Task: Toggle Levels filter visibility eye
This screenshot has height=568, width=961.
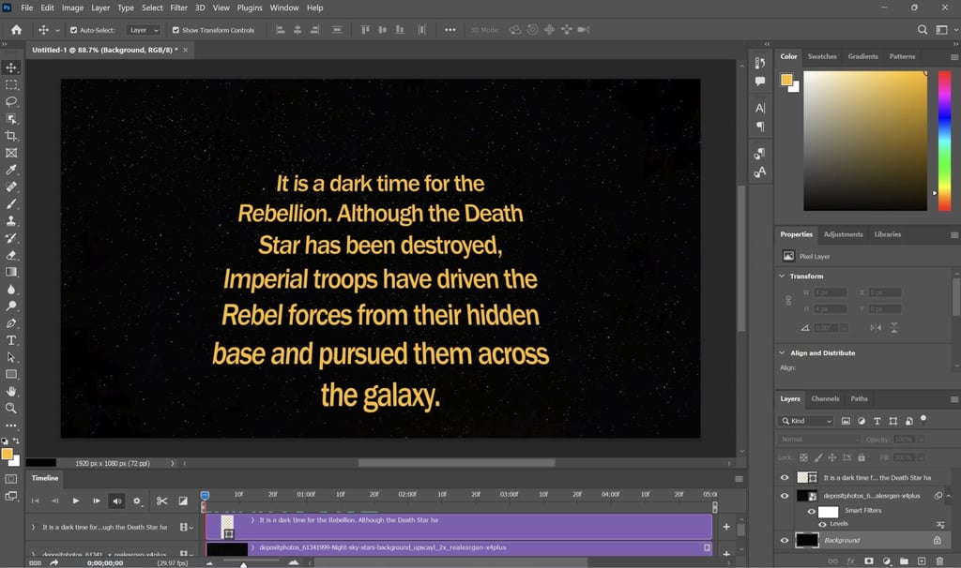Action: 822,524
